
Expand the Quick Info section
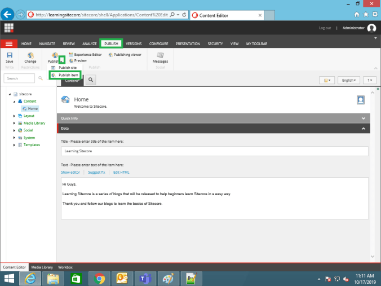pyautogui.click(x=363, y=118)
